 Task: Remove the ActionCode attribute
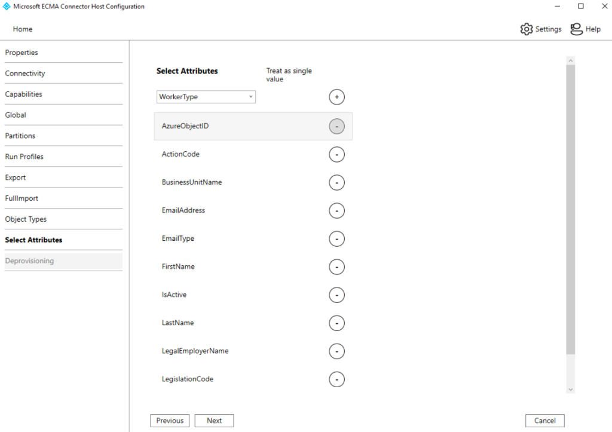click(x=336, y=154)
